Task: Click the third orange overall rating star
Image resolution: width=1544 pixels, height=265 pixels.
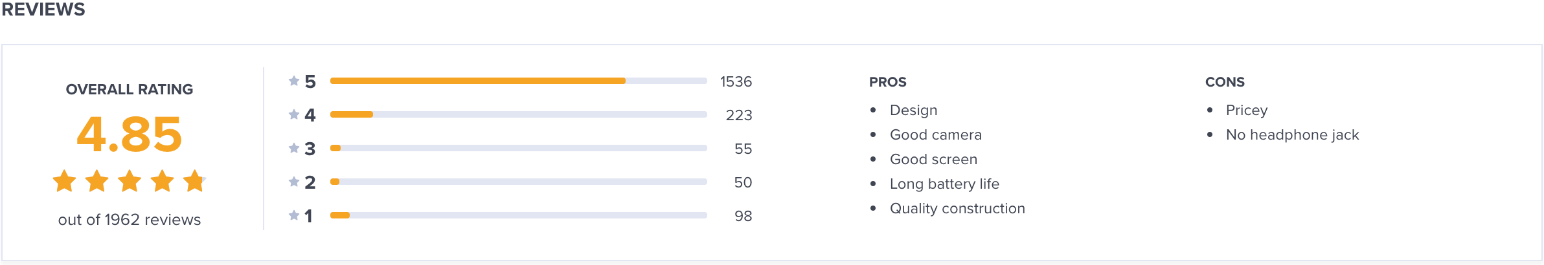Action: 130,181
